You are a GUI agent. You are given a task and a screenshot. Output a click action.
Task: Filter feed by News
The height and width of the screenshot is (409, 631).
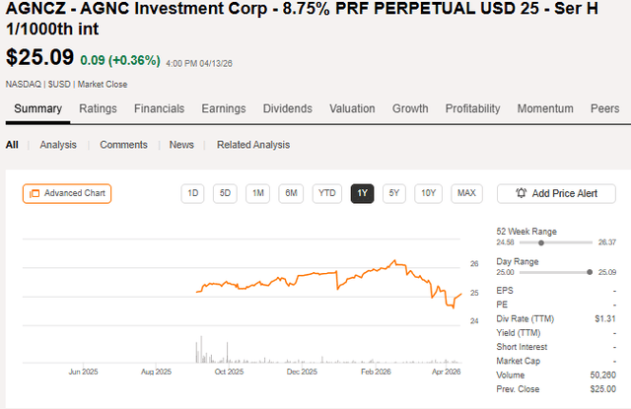coord(181,145)
